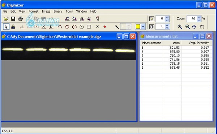Click the Brightness sun icon
This screenshot has height=134, width=217.
(x=152, y=19)
